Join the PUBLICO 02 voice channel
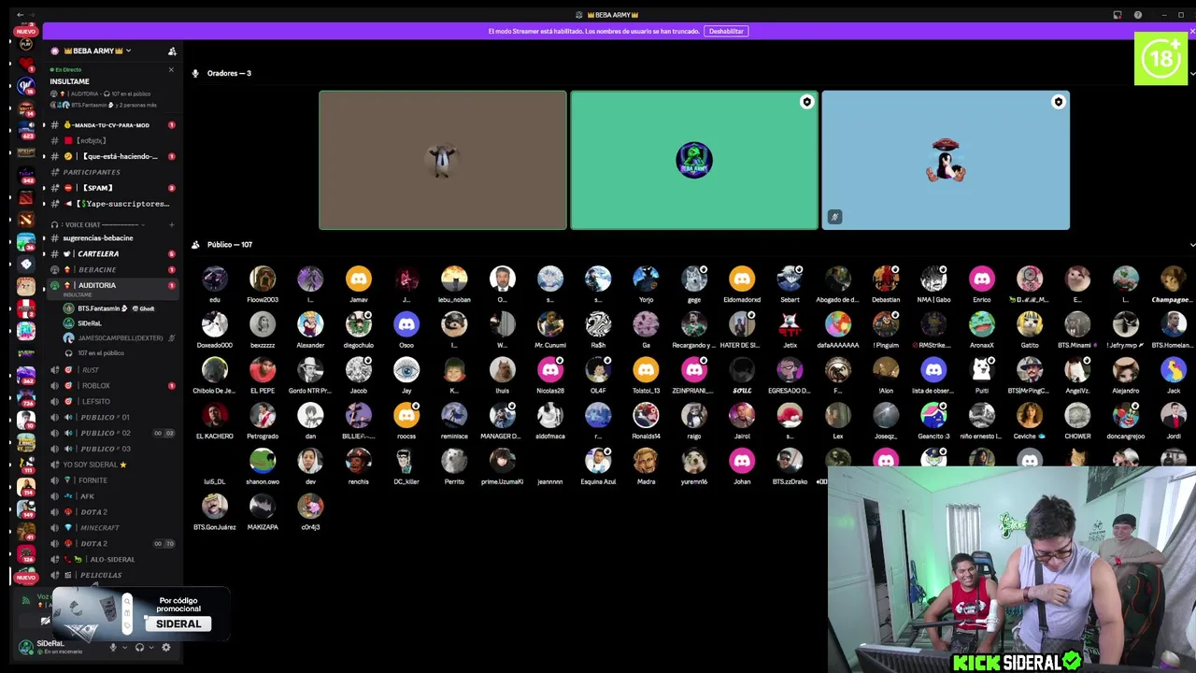This screenshot has width=1196, height=673. (x=112, y=433)
